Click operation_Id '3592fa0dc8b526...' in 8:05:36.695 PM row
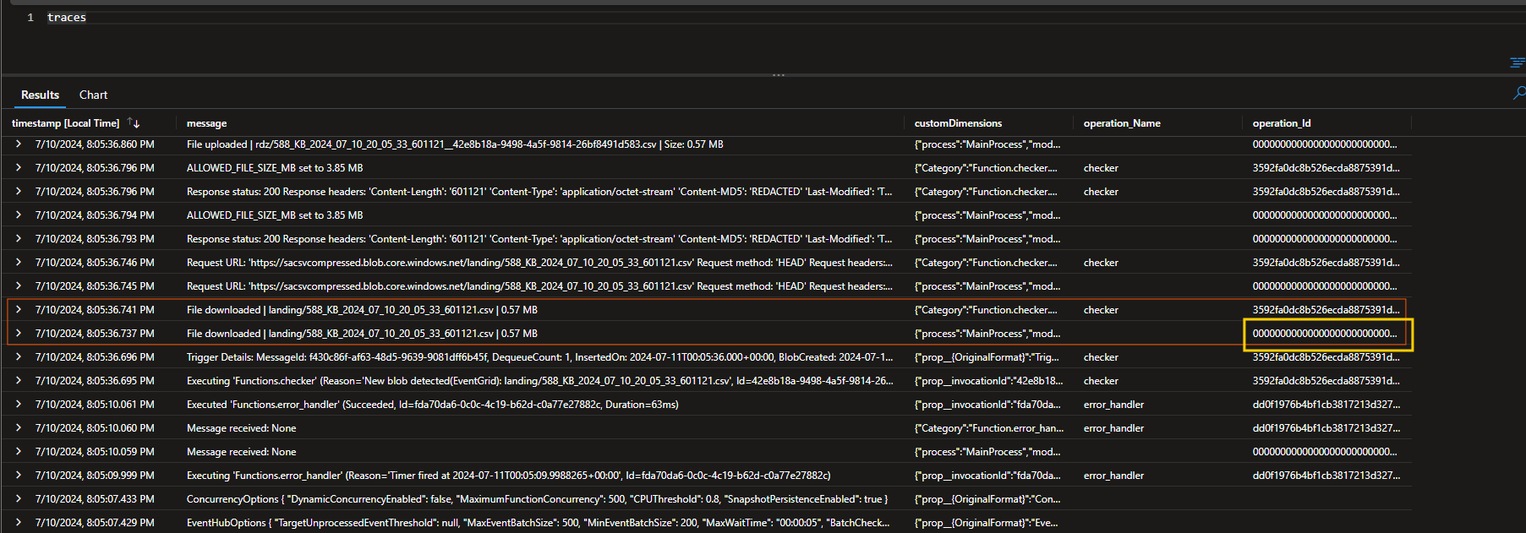1526x533 pixels. [1326, 381]
